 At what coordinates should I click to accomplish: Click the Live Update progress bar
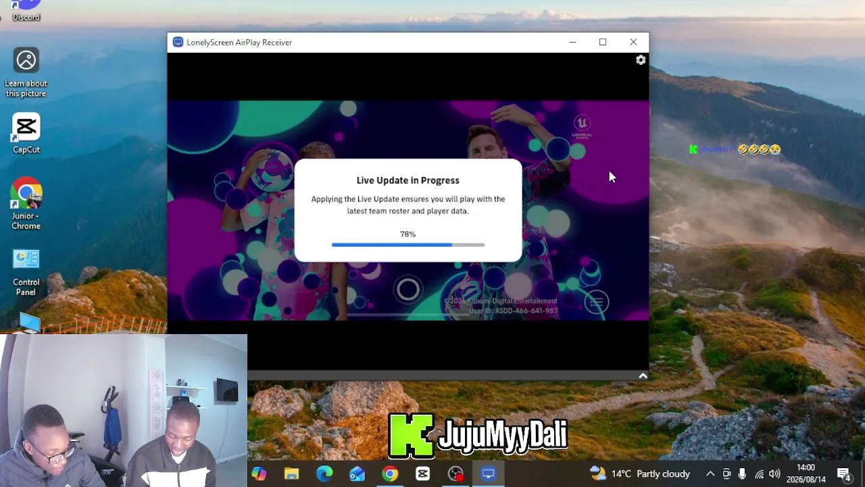[x=408, y=245]
